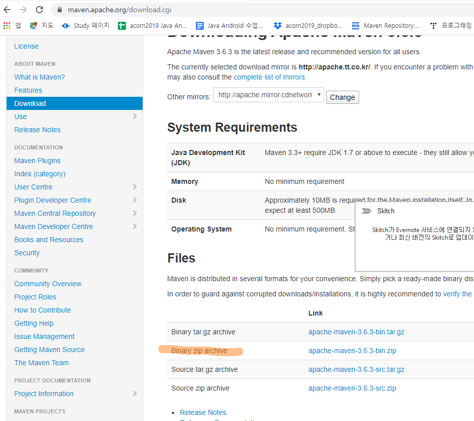
Task: Expand Maven Central Repository submenu arrow
Action: point(135,213)
